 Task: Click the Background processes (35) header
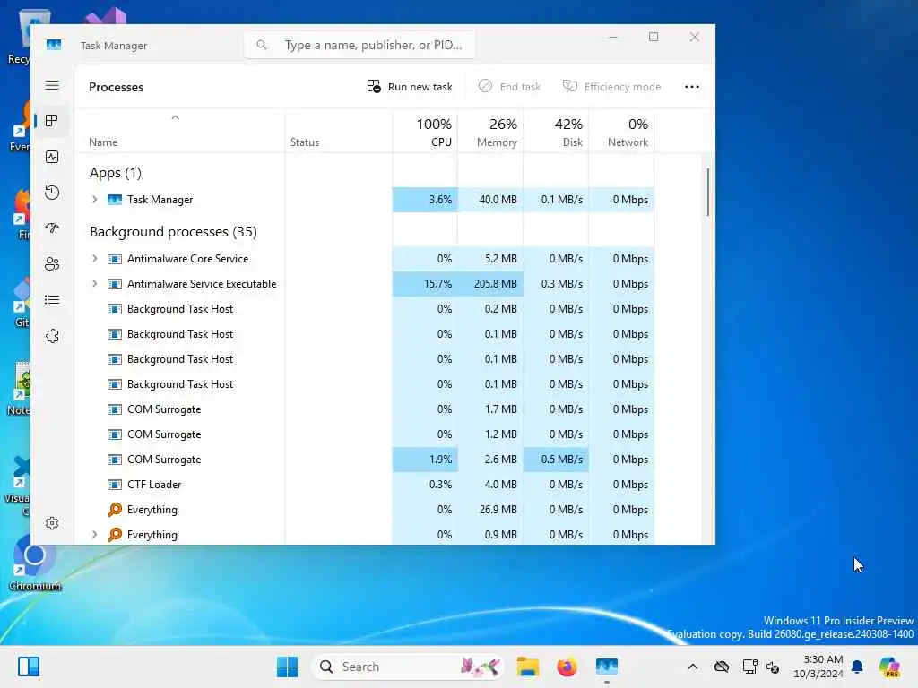click(x=173, y=232)
